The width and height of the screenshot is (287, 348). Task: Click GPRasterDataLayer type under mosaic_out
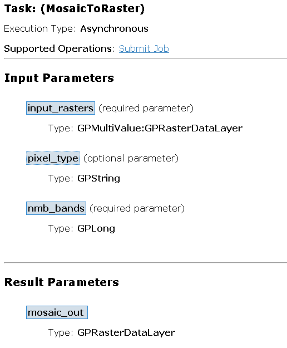point(126,332)
